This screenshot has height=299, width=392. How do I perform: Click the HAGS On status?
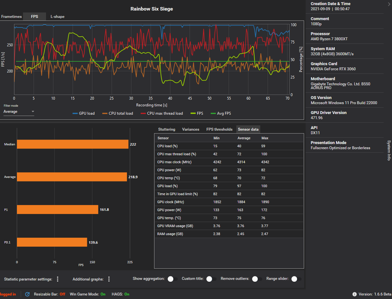[127, 294]
